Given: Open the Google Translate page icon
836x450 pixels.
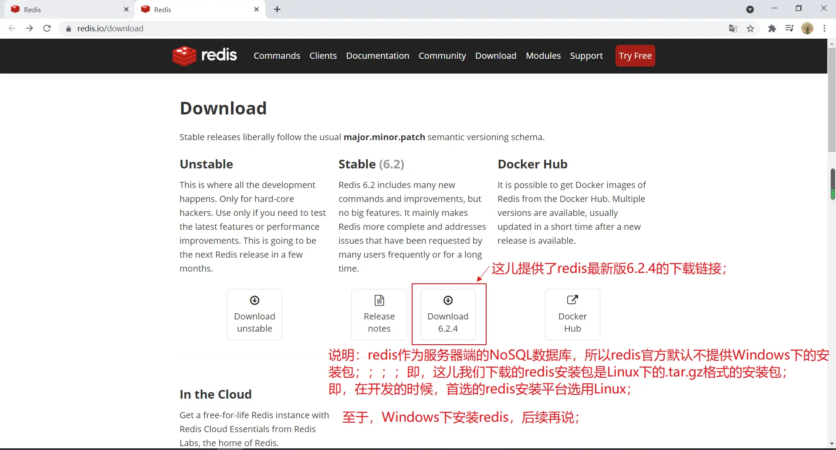Looking at the screenshot, I should [x=733, y=28].
